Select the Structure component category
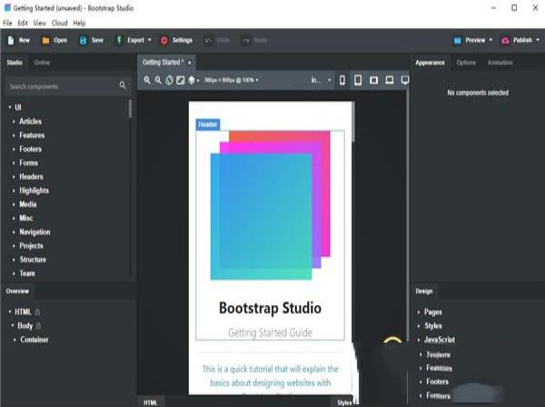The height and width of the screenshot is (407, 545). [x=33, y=260]
